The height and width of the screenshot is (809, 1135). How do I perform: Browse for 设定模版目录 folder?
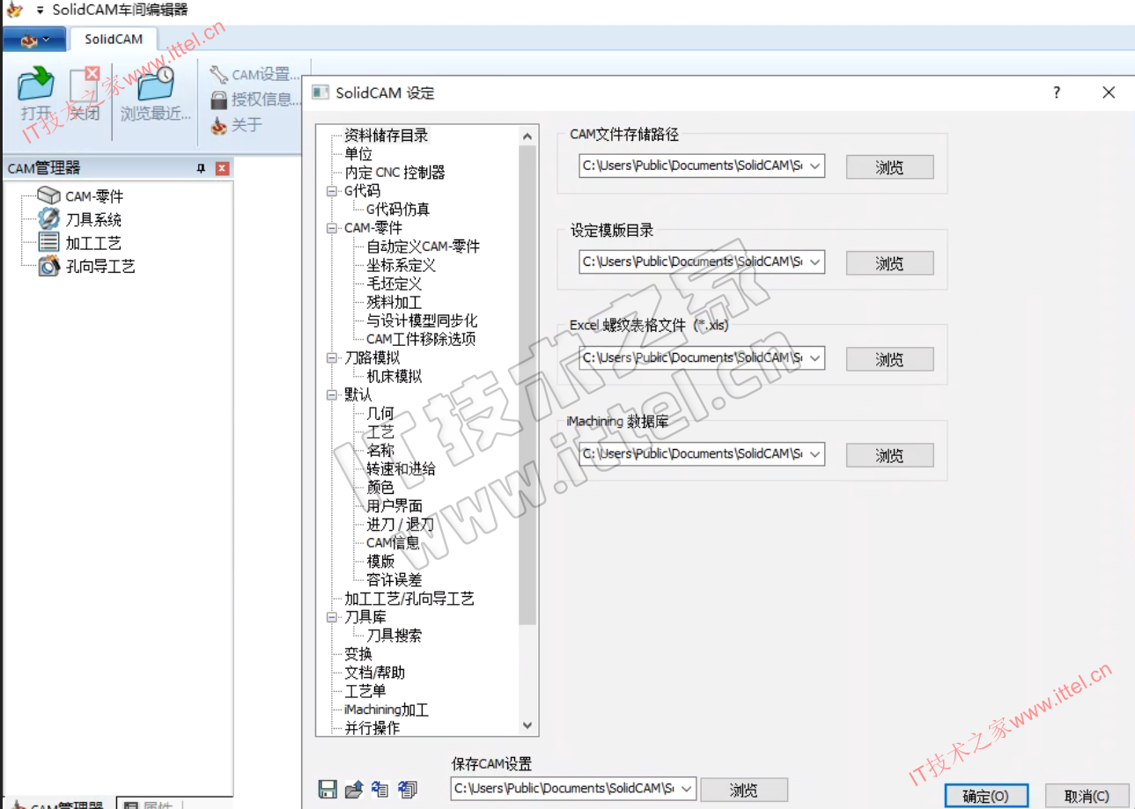[x=889, y=263]
